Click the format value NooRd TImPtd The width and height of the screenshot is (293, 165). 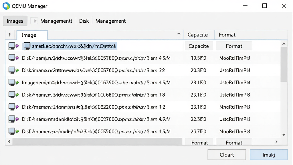[235, 131]
